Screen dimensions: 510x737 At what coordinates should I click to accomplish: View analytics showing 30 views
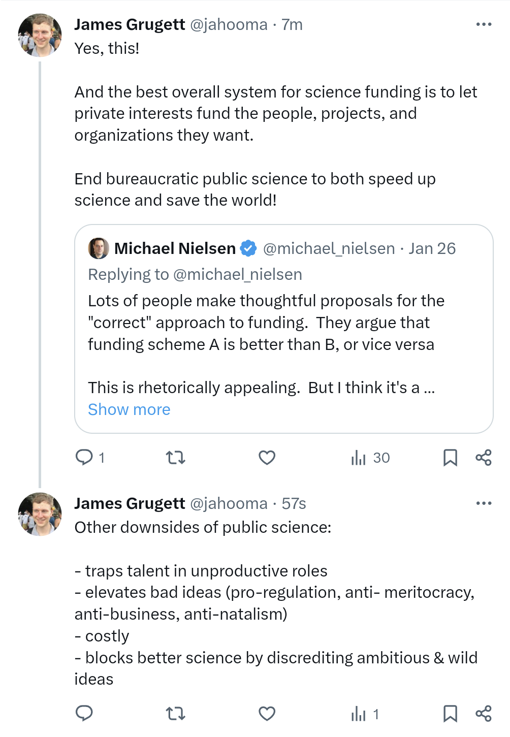tap(370, 458)
